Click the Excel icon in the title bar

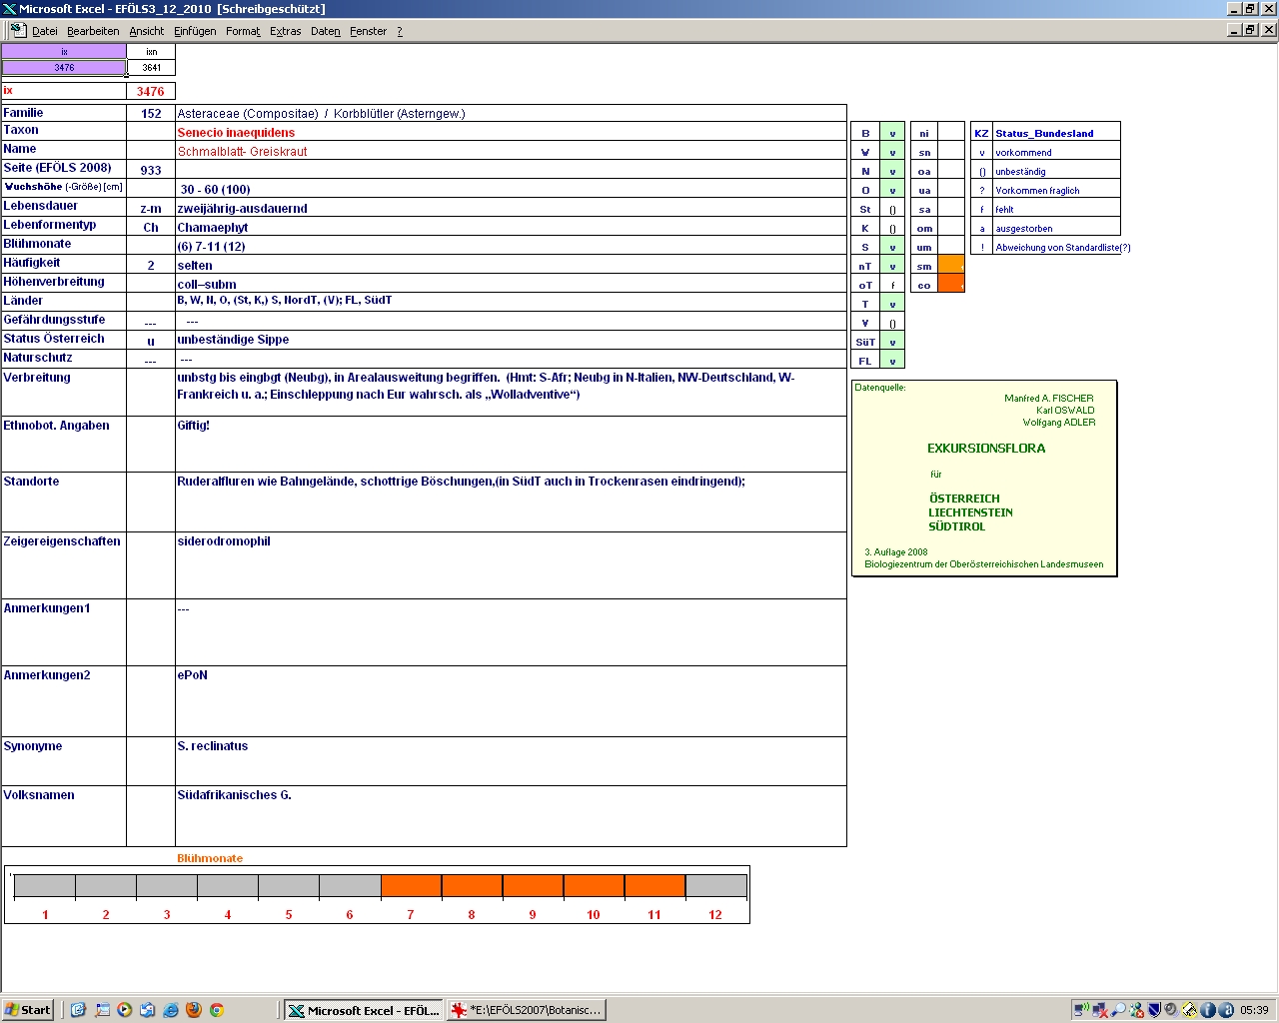pos(9,9)
